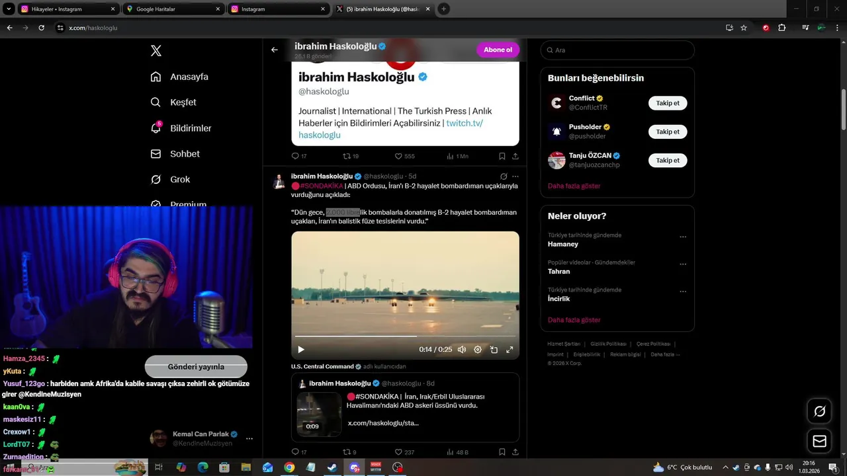Click the #SONDAKİKA hashtag in B-2 post
This screenshot has width=847, height=476.
(x=322, y=186)
